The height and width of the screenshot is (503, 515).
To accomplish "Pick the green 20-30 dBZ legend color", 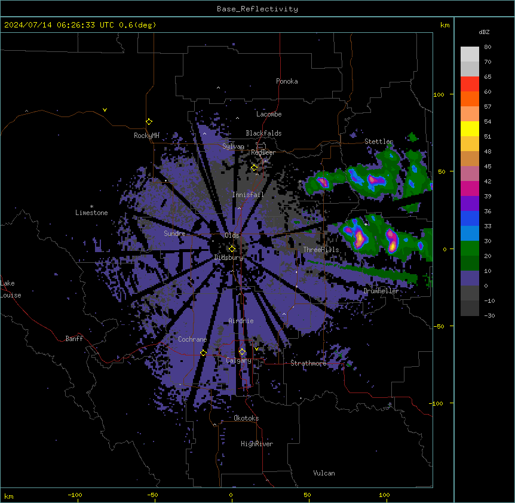I will pos(470,249).
